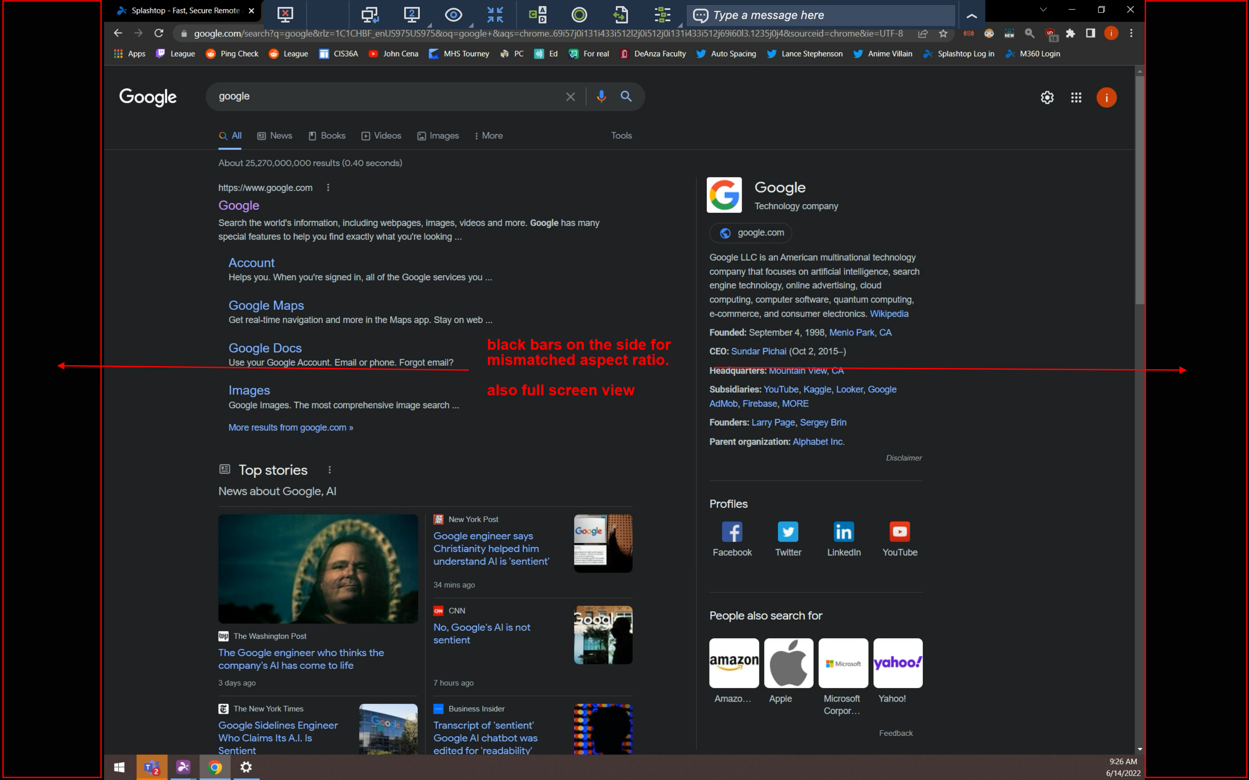Open the DeAnza Faculty bookmark
Viewport: 1249px width, 780px height.
pyautogui.click(x=652, y=54)
